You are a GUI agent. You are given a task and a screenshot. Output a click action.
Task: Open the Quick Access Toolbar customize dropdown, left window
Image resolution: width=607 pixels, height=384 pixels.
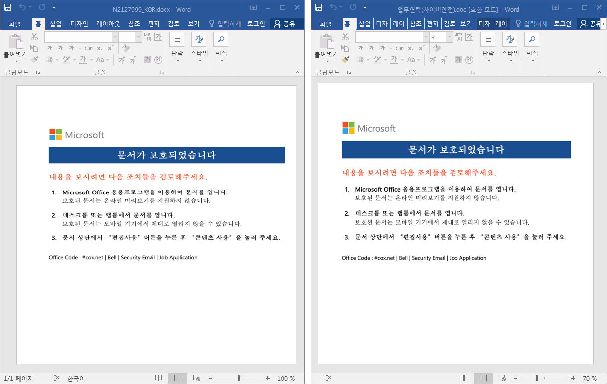tap(54, 8)
